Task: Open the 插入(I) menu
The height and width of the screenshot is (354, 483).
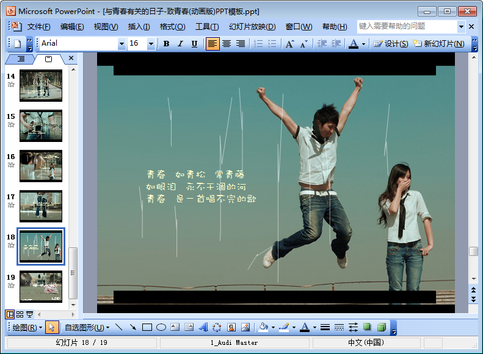Action: click(139, 27)
